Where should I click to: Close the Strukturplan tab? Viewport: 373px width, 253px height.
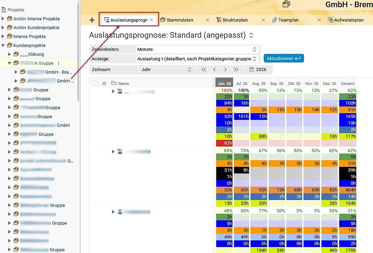point(263,20)
